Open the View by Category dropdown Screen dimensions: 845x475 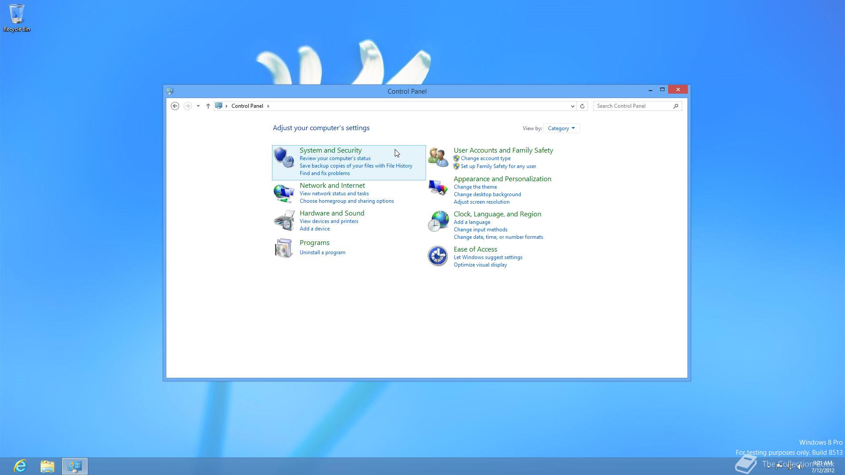pos(561,128)
